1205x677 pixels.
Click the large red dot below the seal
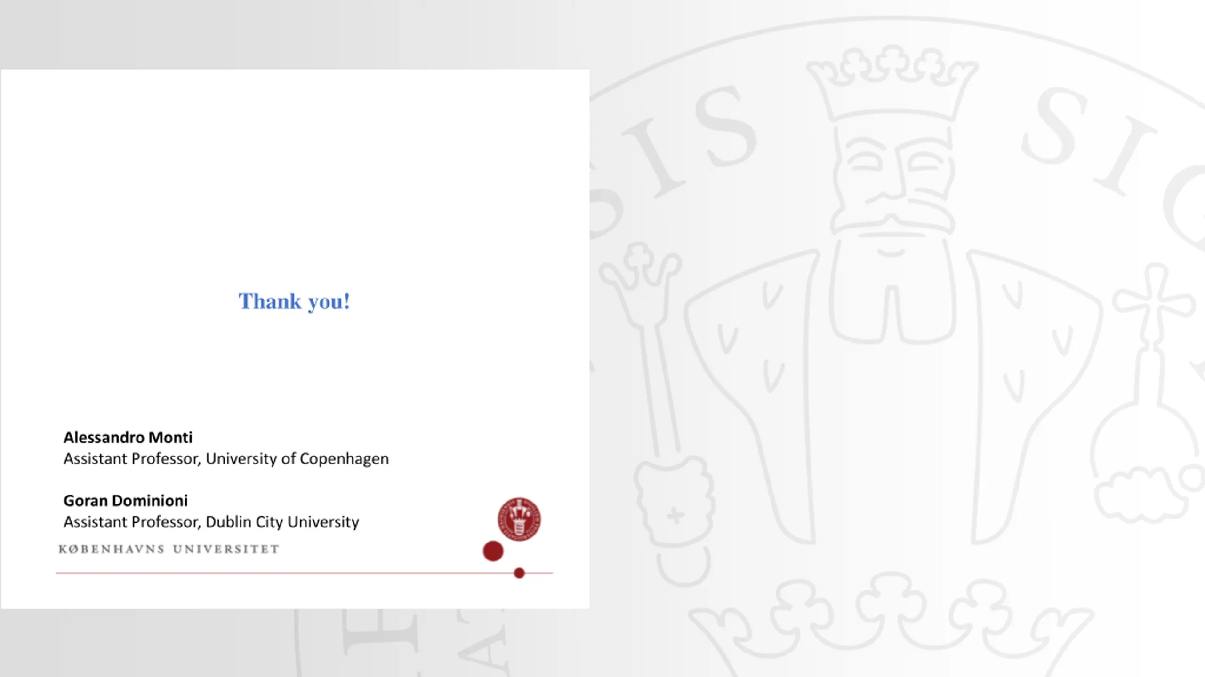pyautogui.click(x=493, y=551)
